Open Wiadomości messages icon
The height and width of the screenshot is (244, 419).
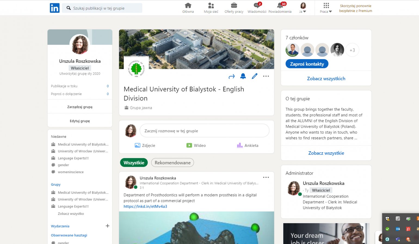pos(257,6)
